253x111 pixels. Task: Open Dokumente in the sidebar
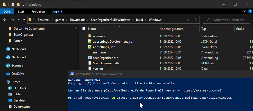pyautogui.click(x=22, y=106)
